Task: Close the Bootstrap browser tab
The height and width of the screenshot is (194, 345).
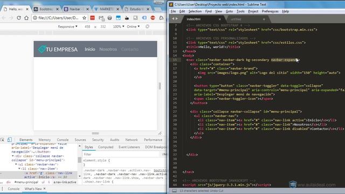Action: [58, 9]
